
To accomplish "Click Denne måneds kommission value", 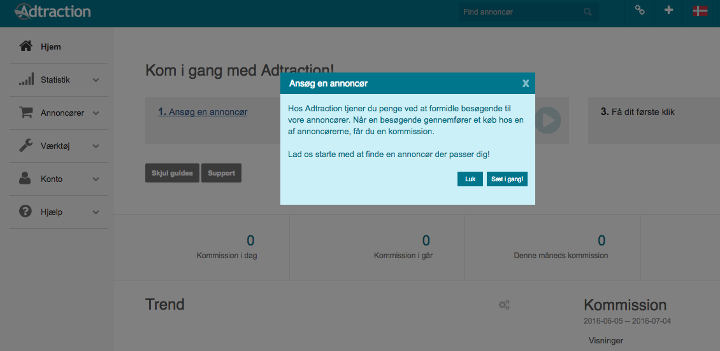I will (601, 240).
